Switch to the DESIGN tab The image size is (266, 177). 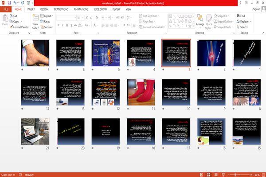pos(44,9)
